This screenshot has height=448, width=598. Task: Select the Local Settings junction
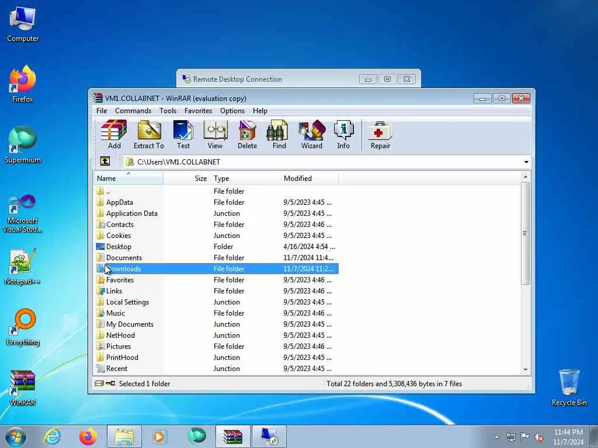coord(216,302)
